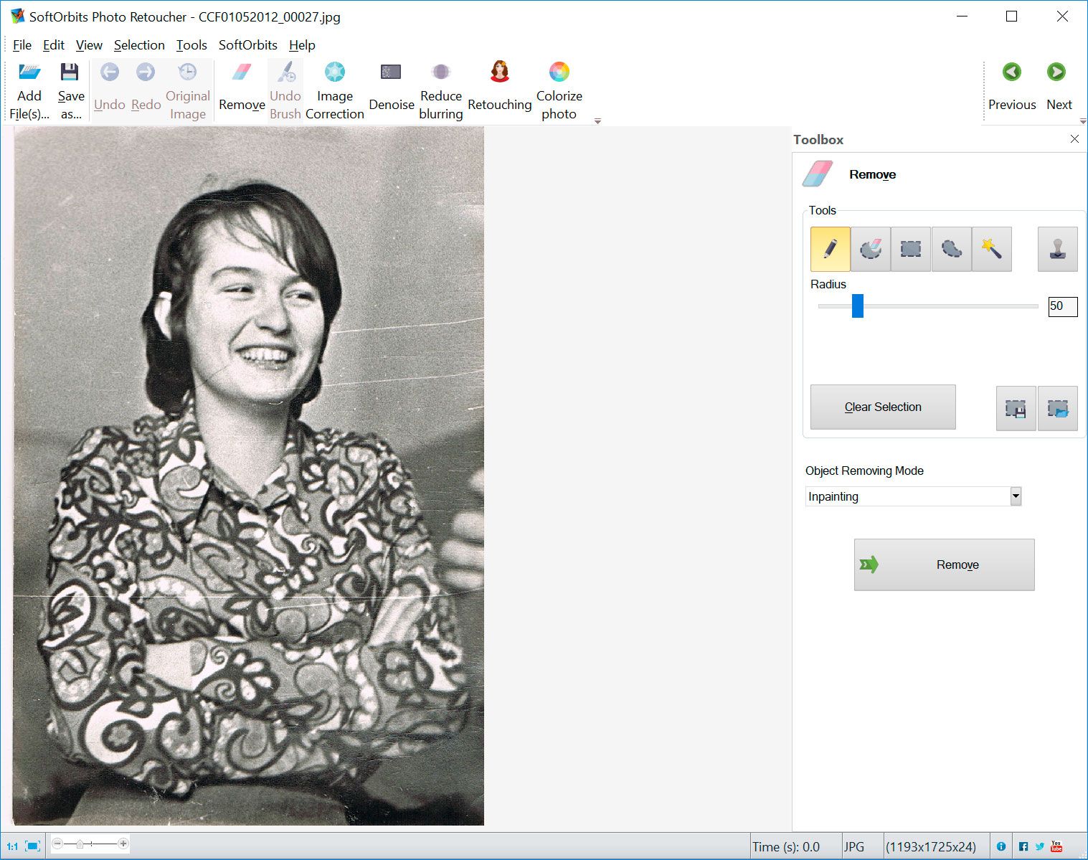Expand the hidden toolbar items chevron
This screenshot has width=1088, height=860.
pyautogui.click(x=597, y=121)
